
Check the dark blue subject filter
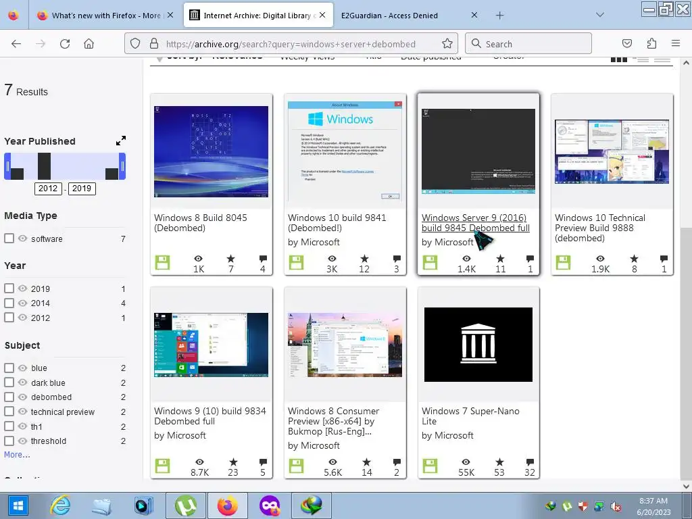(x=9, y=382)
